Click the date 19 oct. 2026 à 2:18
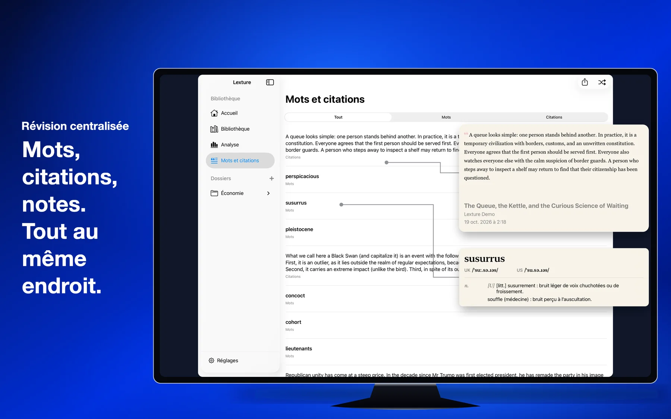The width and height of the screenshot is (671, 419). coord(485,222)
